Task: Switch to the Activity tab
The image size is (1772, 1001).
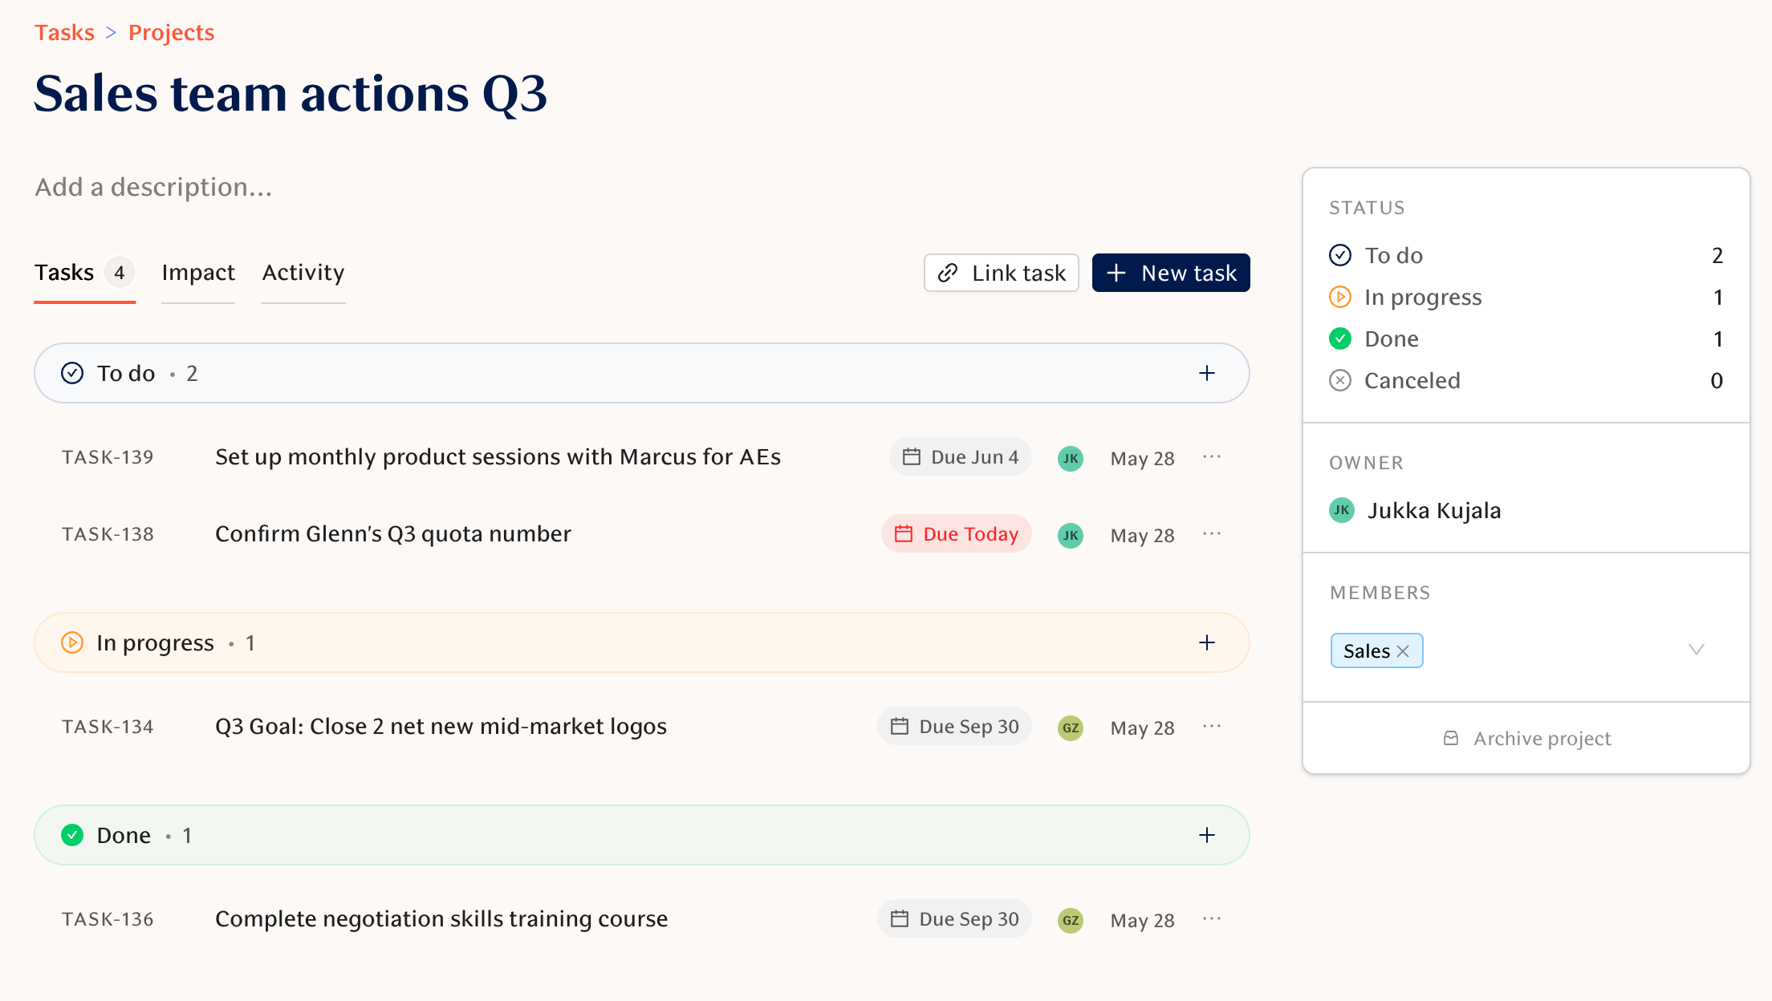Action: pyautogui.click(x=303, y=273)
